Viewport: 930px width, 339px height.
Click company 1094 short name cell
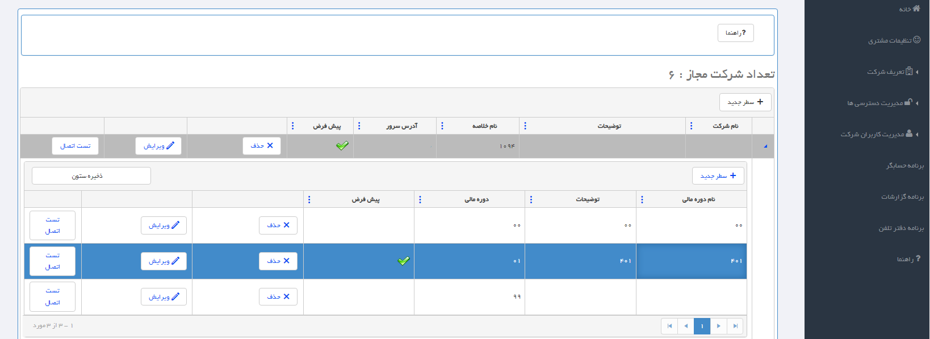pos(478,146)
